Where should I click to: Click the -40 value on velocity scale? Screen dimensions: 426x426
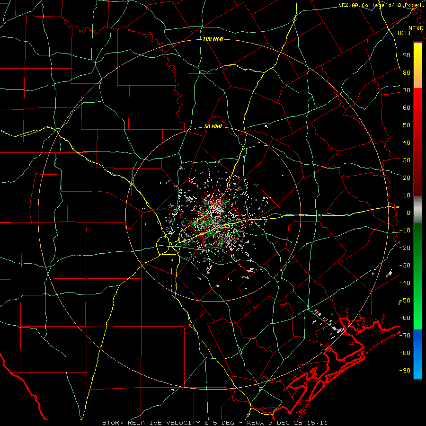coord(405,283)
